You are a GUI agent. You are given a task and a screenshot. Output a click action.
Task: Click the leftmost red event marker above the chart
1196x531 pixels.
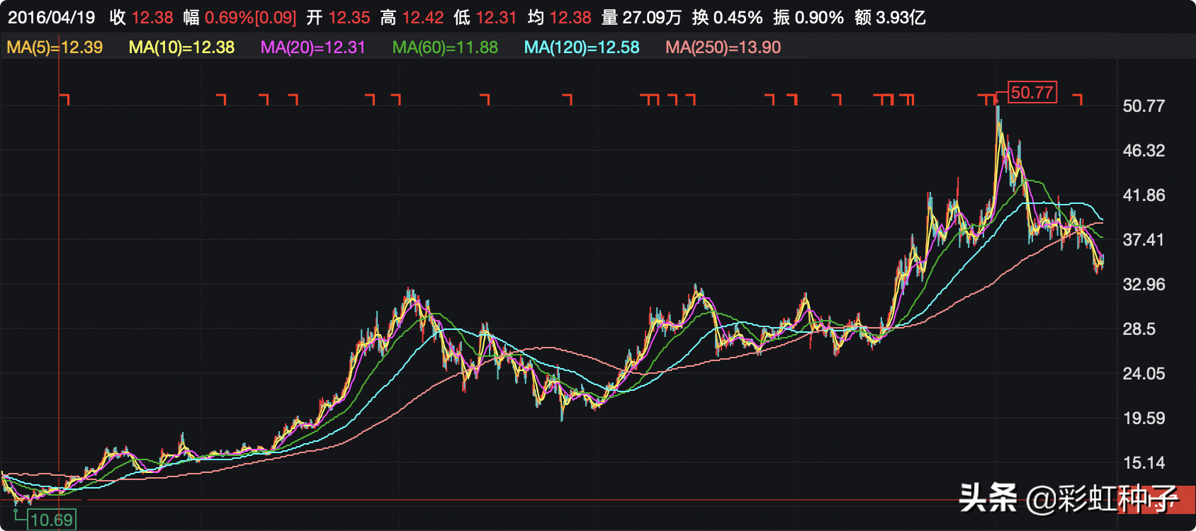tap(64, 99)
